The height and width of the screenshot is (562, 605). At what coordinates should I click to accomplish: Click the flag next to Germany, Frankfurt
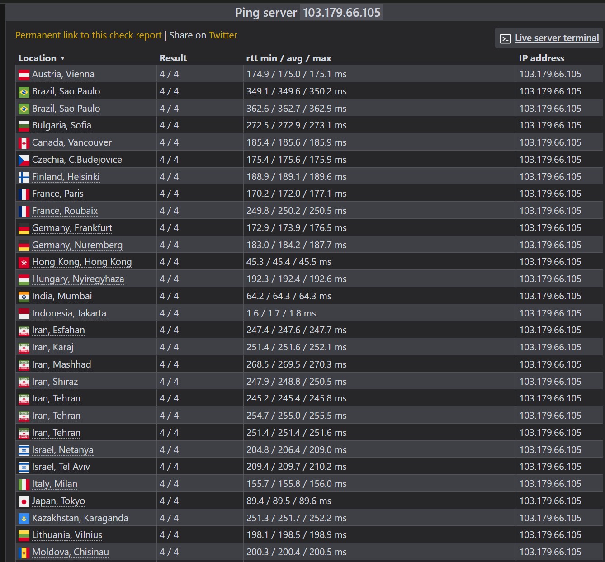24,228
